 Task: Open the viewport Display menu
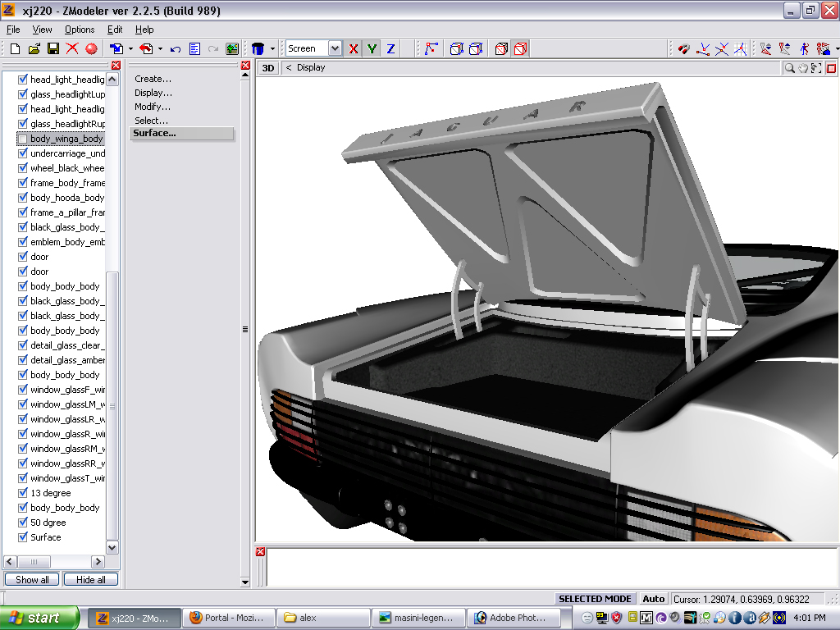pos(311,67)
